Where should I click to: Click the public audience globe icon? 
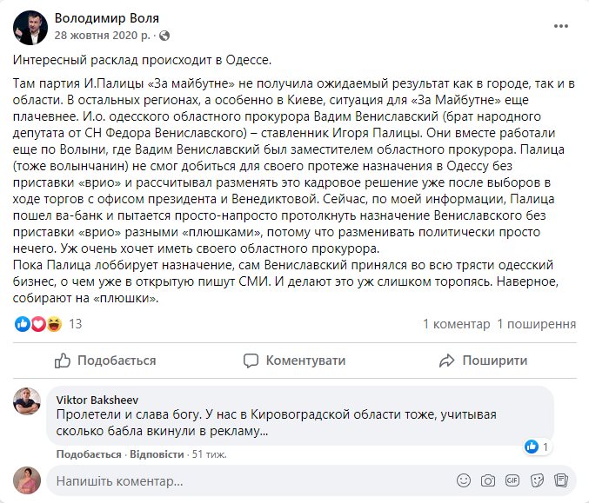pos(165,36)
